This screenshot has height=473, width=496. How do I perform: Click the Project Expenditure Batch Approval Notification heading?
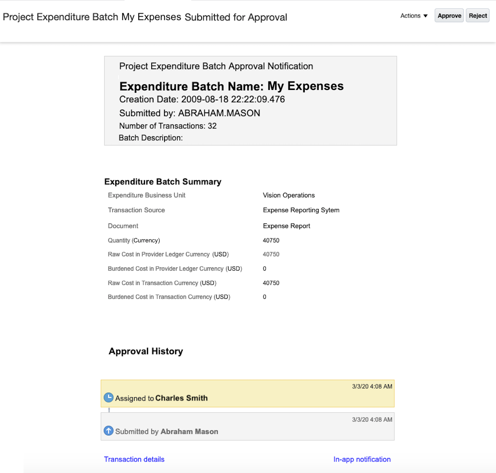coord(216,66)
